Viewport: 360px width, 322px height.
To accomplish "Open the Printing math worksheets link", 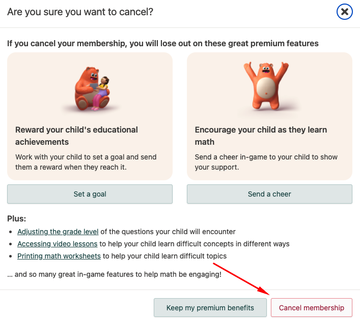I will [x=59, y=256].
